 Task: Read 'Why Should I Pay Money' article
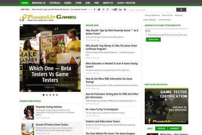pos(111,47)
